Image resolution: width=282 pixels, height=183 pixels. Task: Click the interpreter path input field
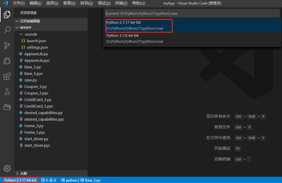click(192, 13)
